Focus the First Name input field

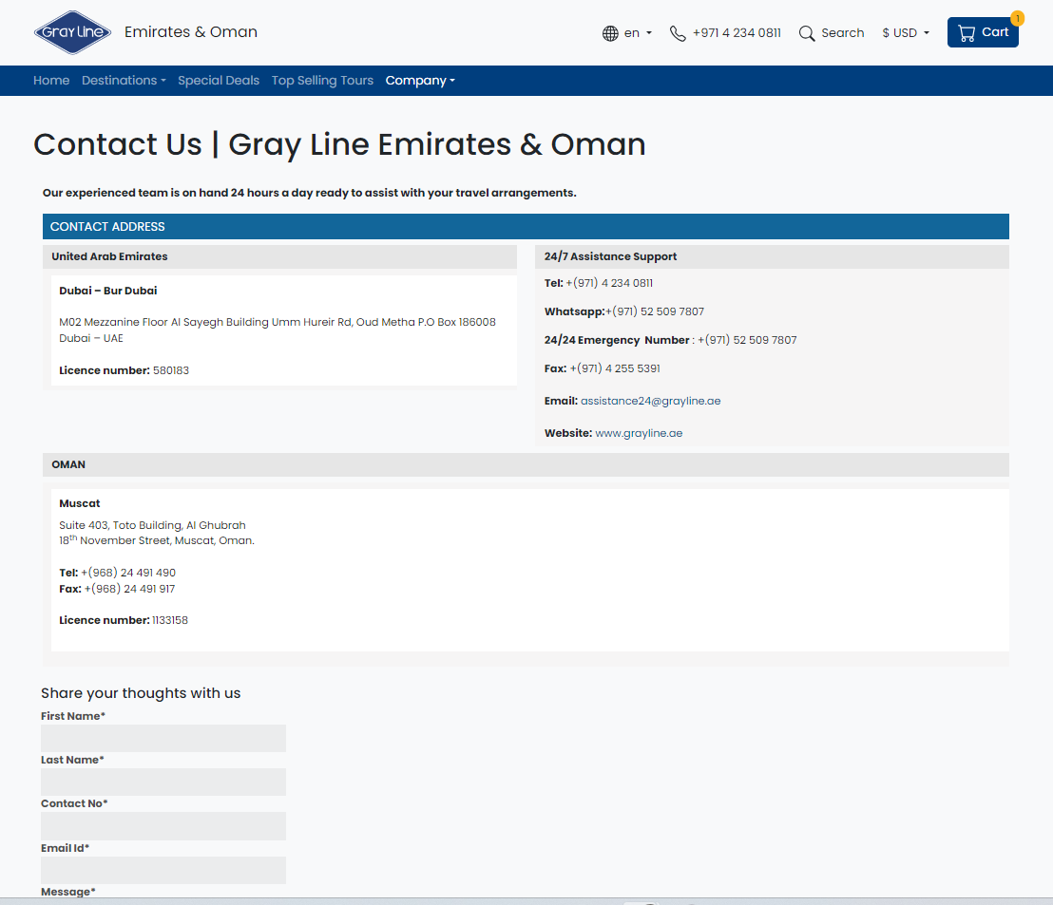(x=163, y=738)
